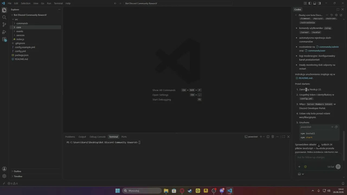The image size is (347, 195).
Task: Copy the powershell code block
Action: point(336,127)
